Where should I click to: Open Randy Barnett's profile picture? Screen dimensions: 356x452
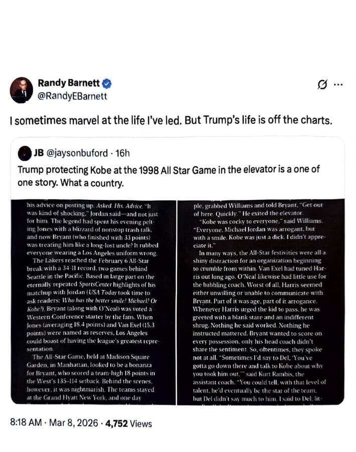pos(22,90)
